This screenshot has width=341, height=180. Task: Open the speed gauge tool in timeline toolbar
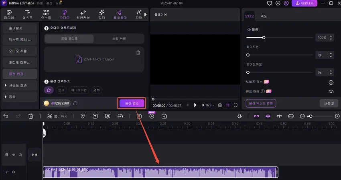(x=120, y=116)
